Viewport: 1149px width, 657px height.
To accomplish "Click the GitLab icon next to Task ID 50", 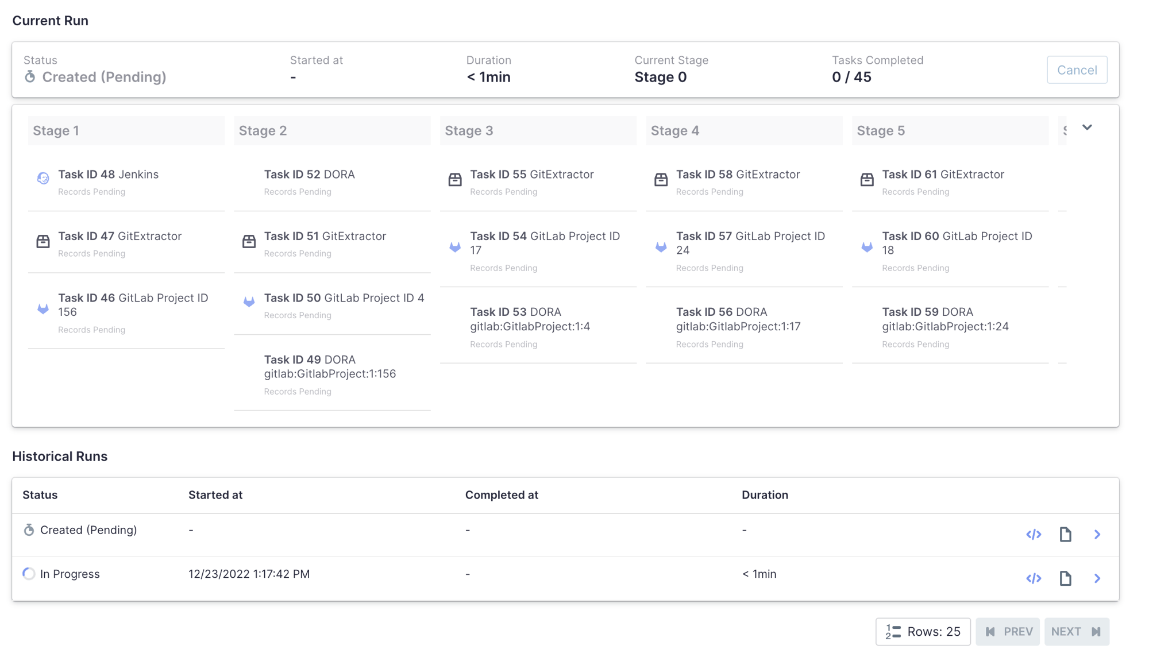I will click(249, 303).
